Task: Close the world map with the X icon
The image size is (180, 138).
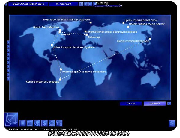Action: [x=169, y=104]
